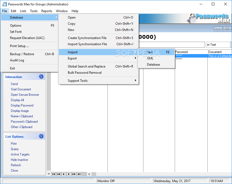Select Create Synchronization File
The height and width of the screenshot is (184, 232).
pyautogui.click(x=99, y=38)
